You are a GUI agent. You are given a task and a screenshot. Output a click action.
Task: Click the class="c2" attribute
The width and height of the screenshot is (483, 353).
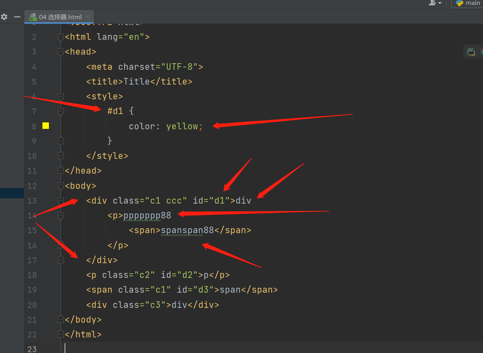tap(128, 275)
